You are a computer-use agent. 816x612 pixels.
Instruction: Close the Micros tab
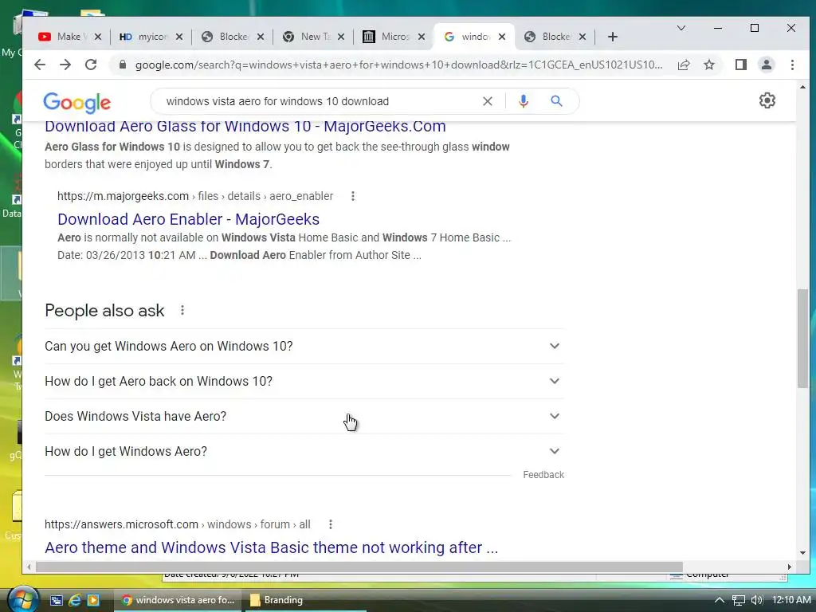click(422, 37)
